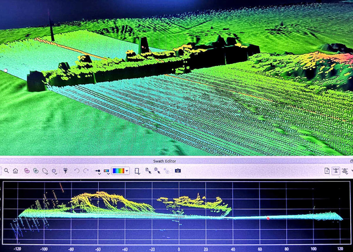The height and width of the screenshot is (252, 353).
Task: Click the document-with-cursor query icon
Action: click(x=148, y=171)
